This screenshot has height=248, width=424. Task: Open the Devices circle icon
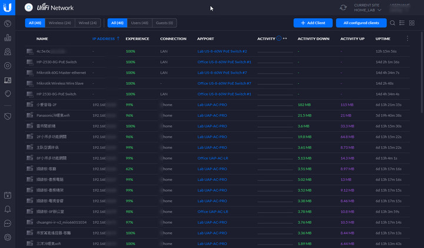[x=8, y=66]
